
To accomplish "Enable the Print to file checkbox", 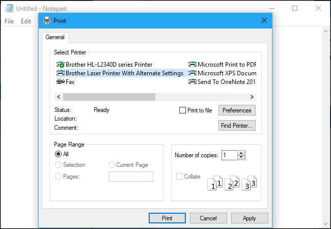I will point(183,110).
